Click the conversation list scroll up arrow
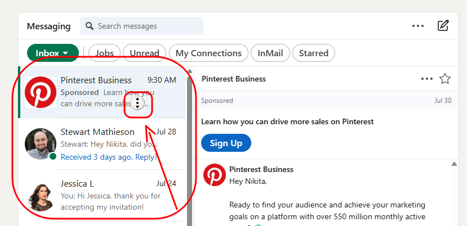The image size is (467, 226). pyautogui.click(x=190, y=71)
